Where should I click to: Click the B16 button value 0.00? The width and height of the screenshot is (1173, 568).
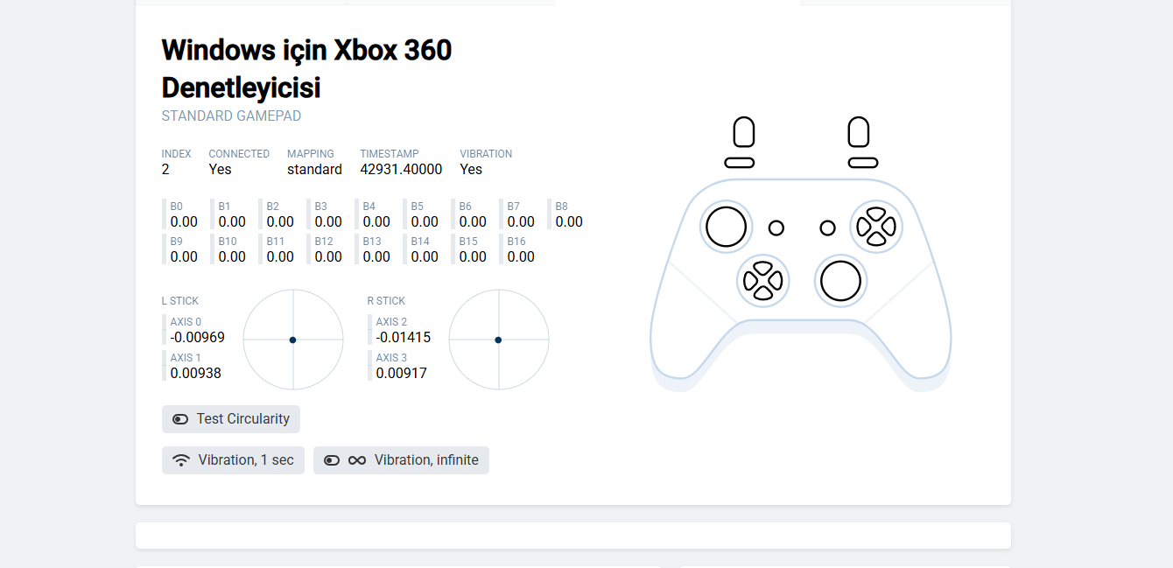(x=521, y=257)
